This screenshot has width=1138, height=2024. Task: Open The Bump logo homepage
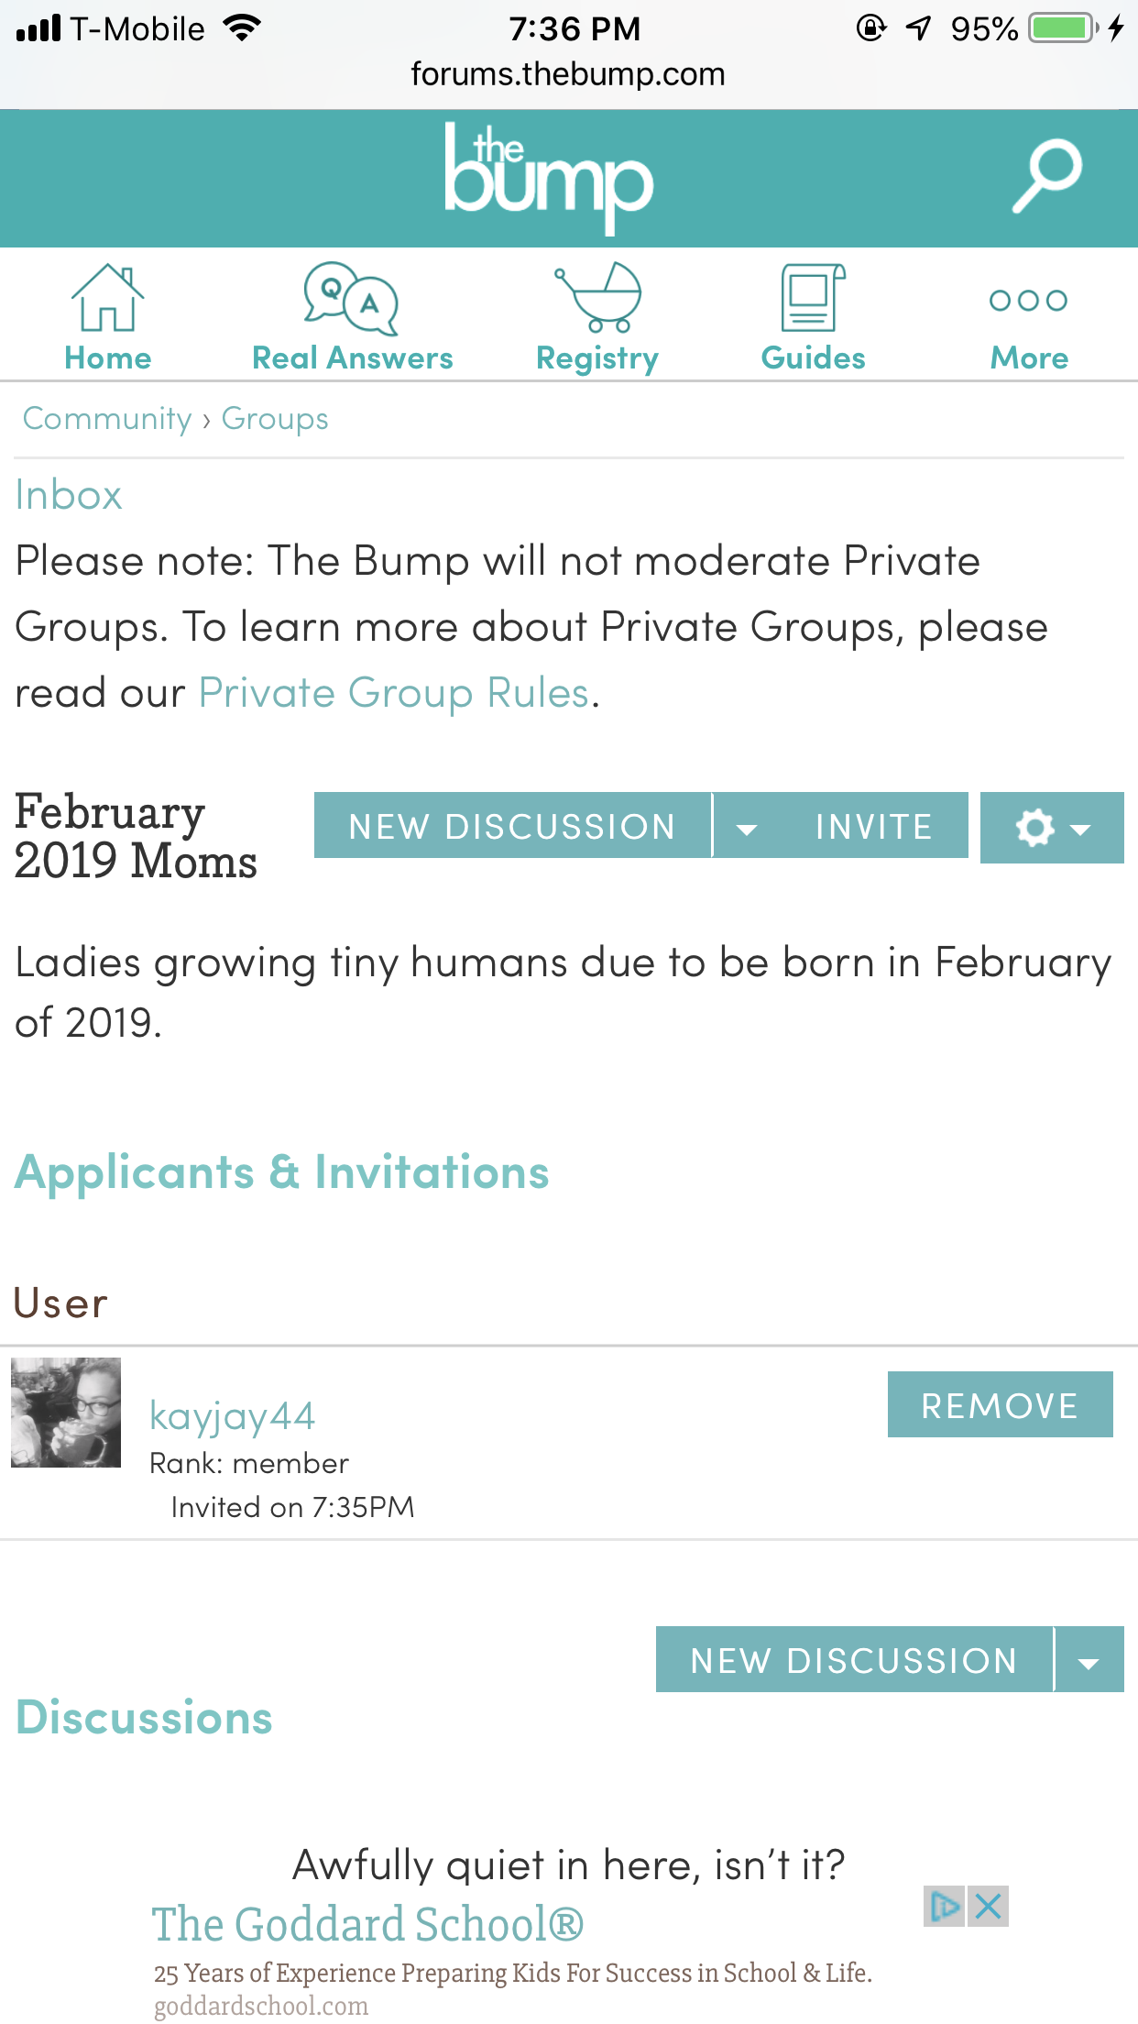point(549,178)
